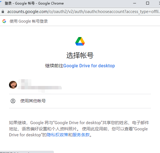This screenshot has width=160, height=153.
Task: Choose the 使用其他帐号 option
Action: click(80, 101)
